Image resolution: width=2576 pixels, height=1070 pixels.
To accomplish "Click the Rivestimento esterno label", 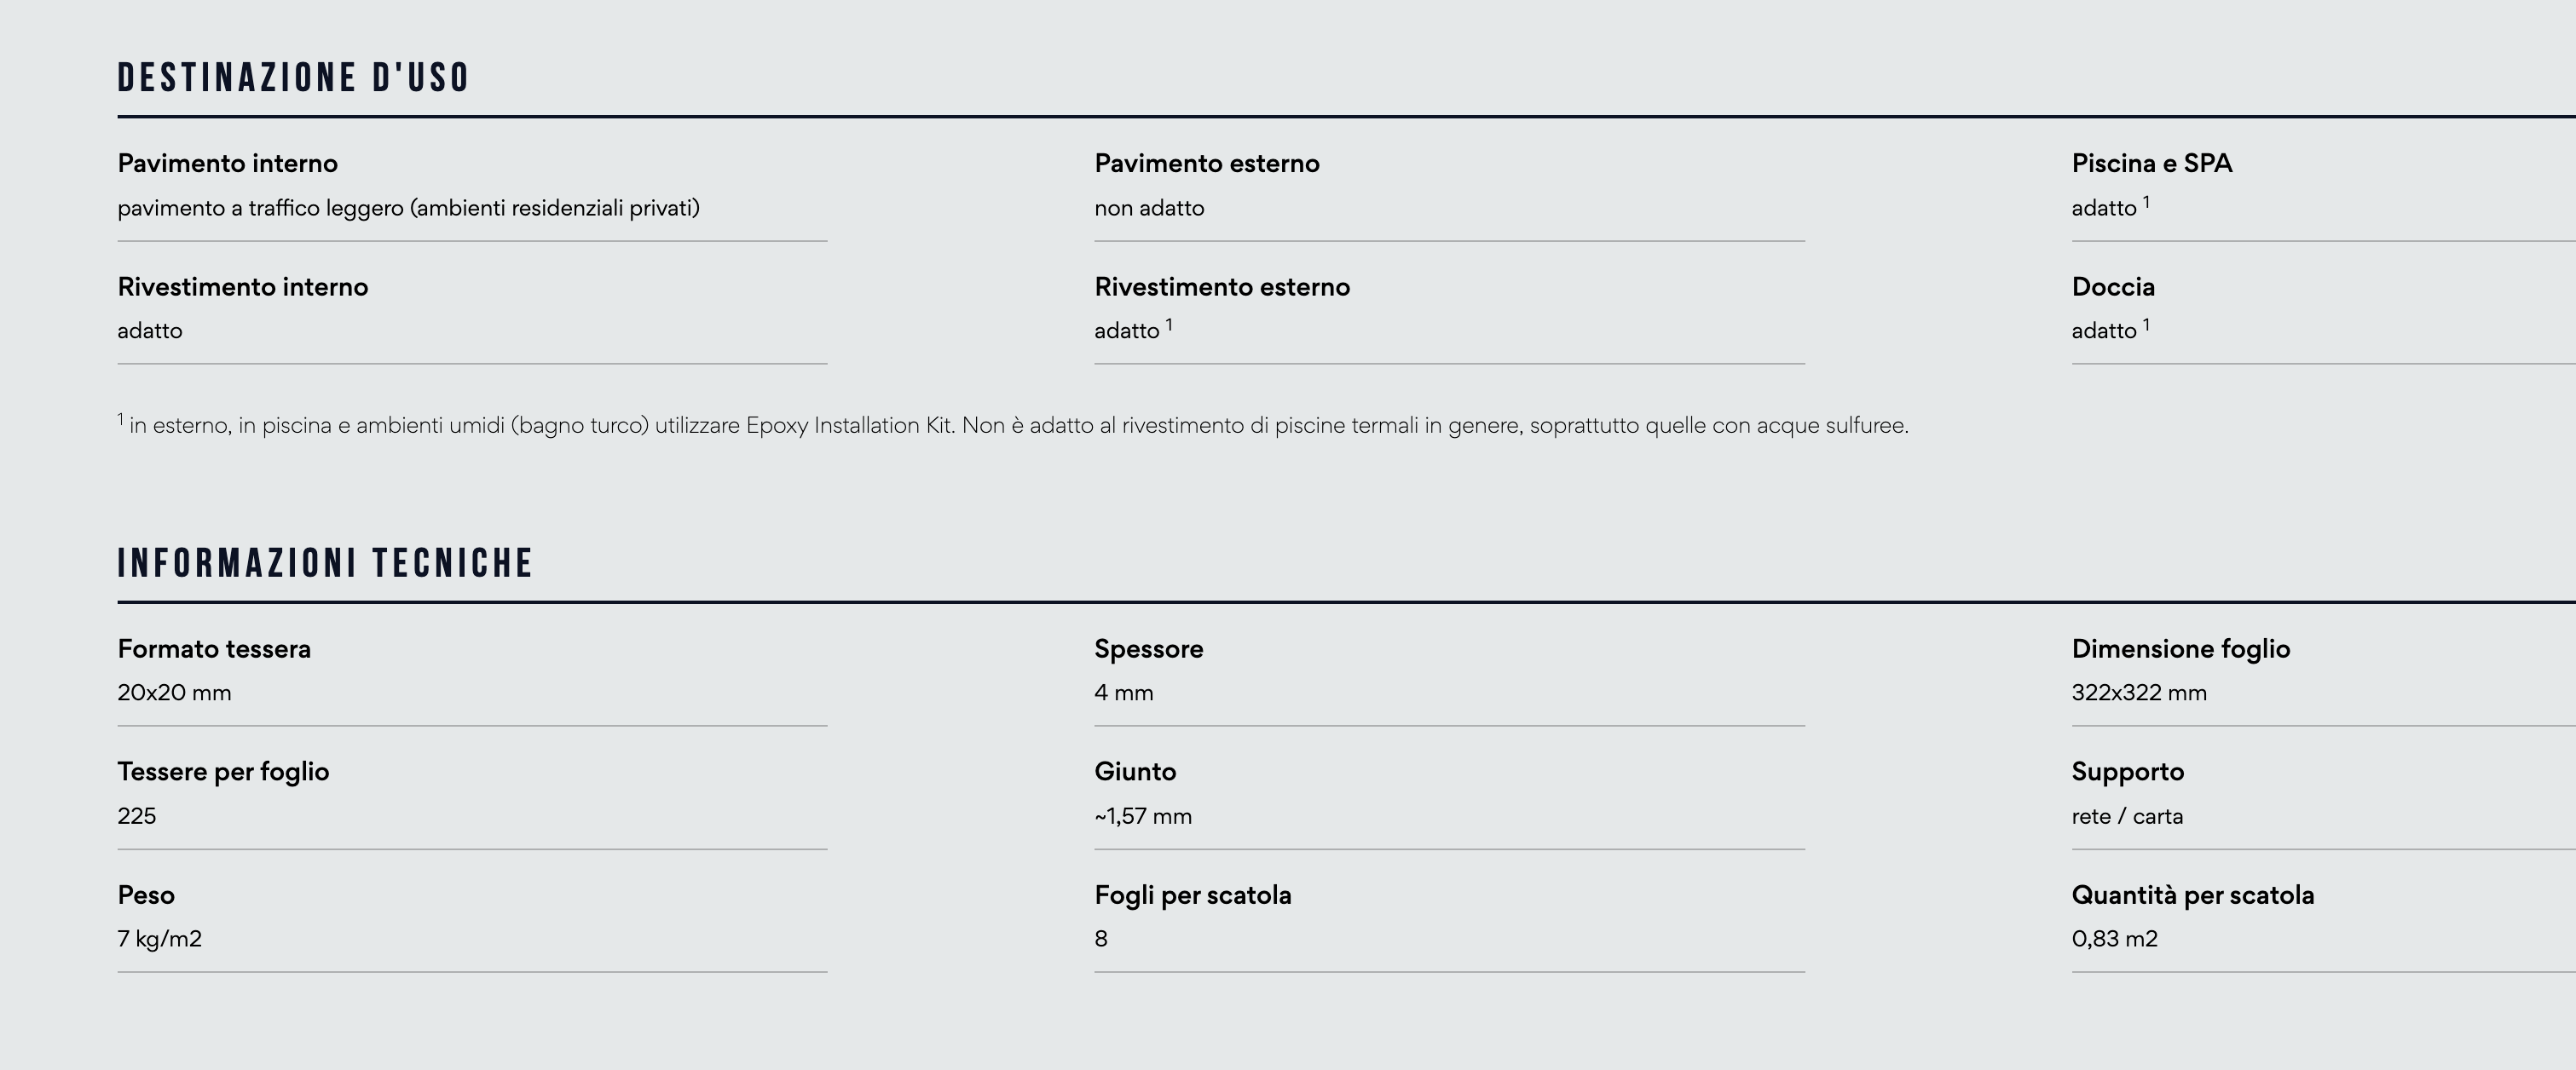I will coord(1222,287).
